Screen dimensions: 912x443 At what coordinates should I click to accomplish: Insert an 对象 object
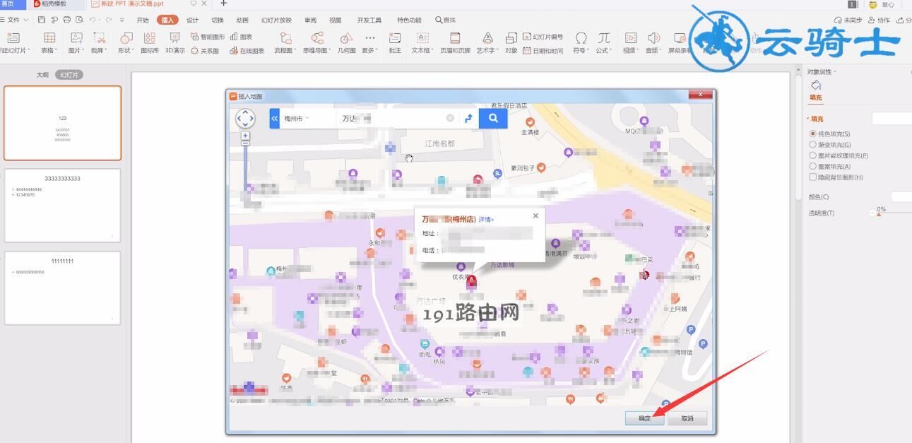[x=511, y=42]
